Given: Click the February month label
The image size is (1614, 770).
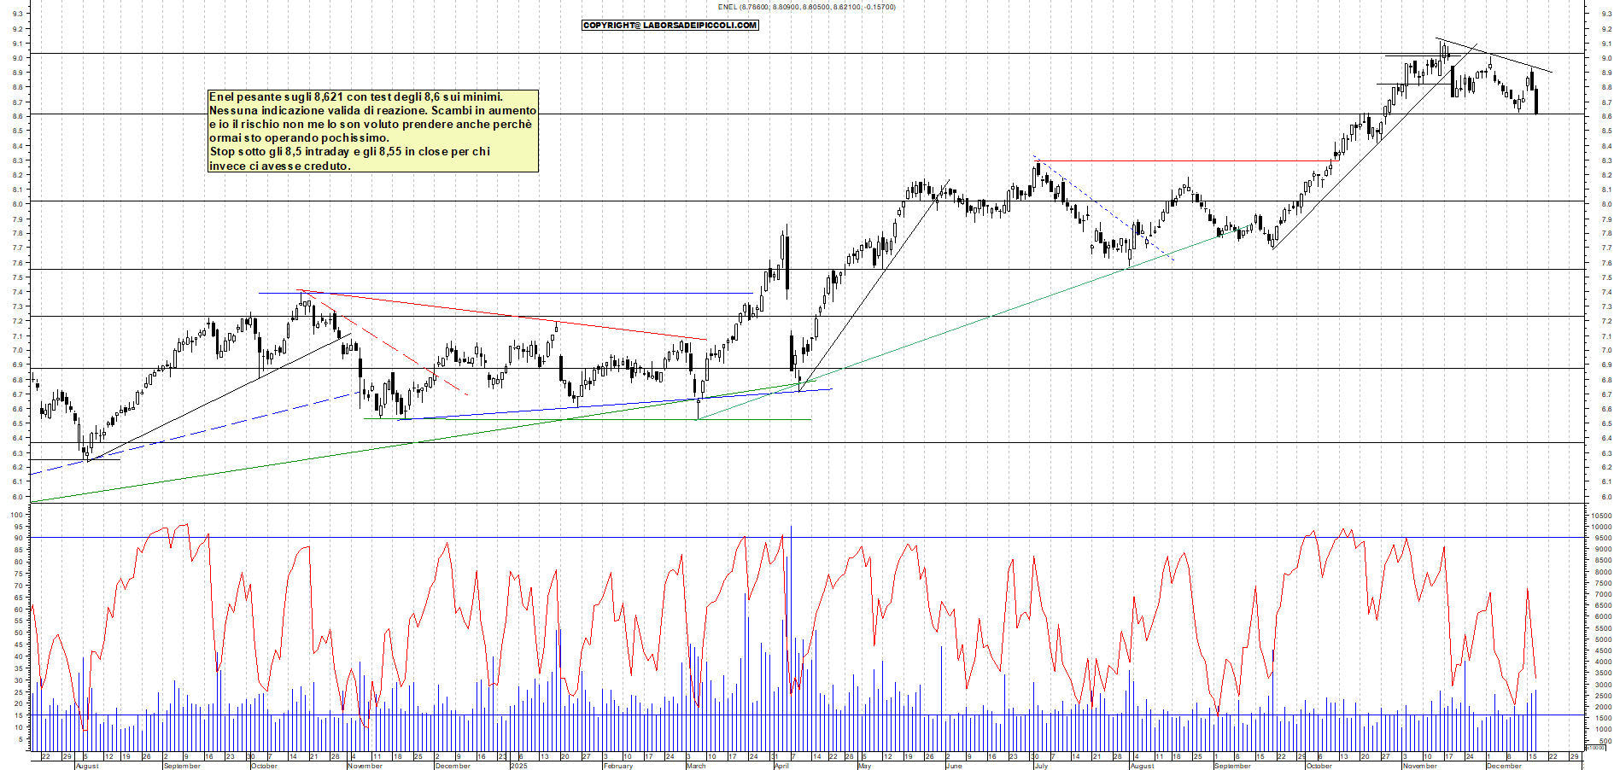Looking at the screenshot, I should pos(617,766).
